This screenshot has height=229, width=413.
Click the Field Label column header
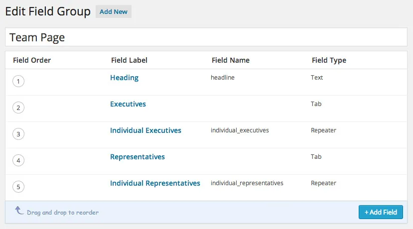(129, 60)
